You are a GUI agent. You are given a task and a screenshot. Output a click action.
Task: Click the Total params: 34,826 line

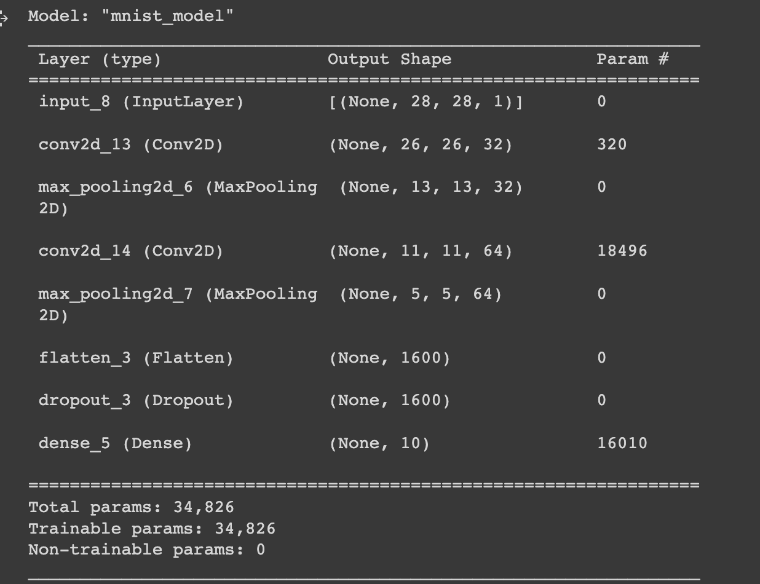click(x=131, y=507)
